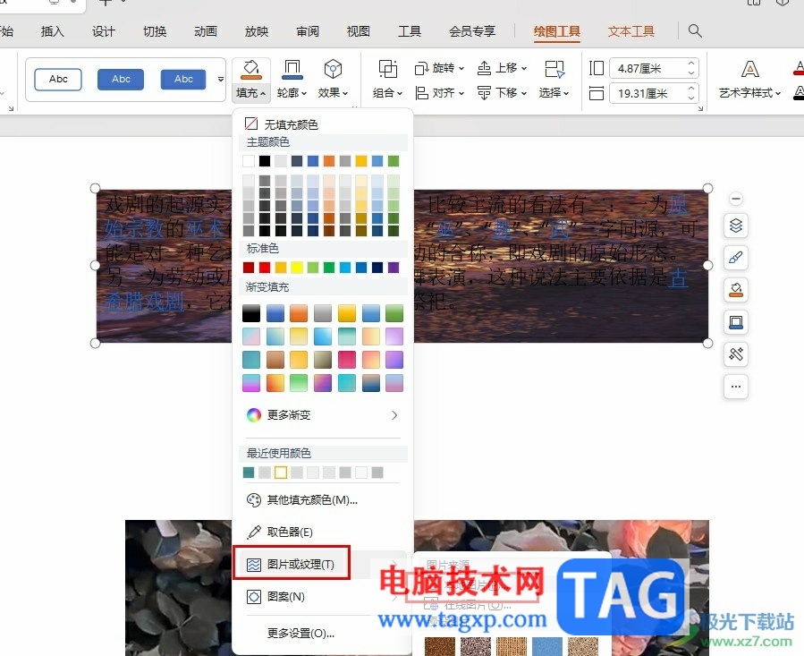Screen dimensions: 804x656
Task: Open the Transitions tab
Action: 155,31
